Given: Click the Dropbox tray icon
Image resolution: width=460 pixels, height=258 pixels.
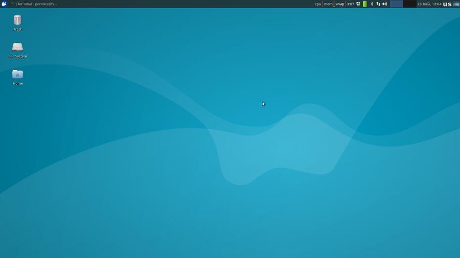Looking at the screenshot, I should coord(358,4).
